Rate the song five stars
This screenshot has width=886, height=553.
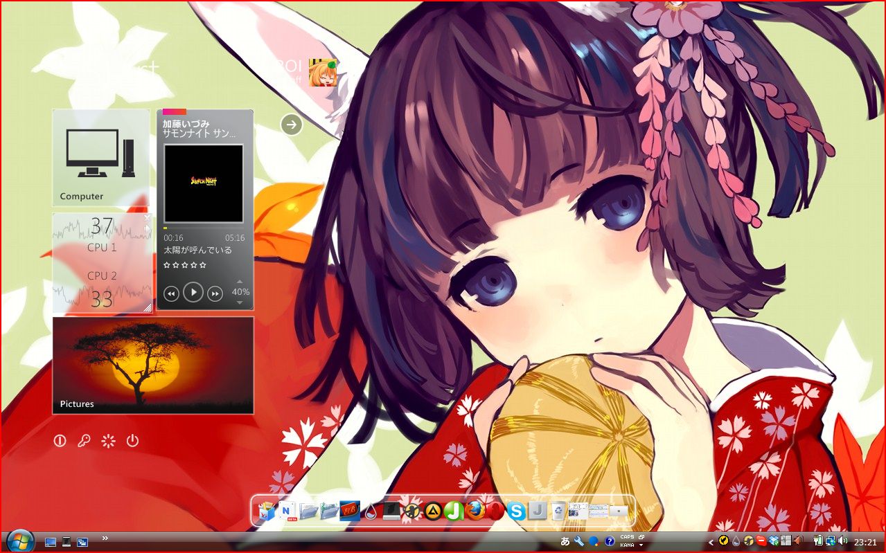203,265
